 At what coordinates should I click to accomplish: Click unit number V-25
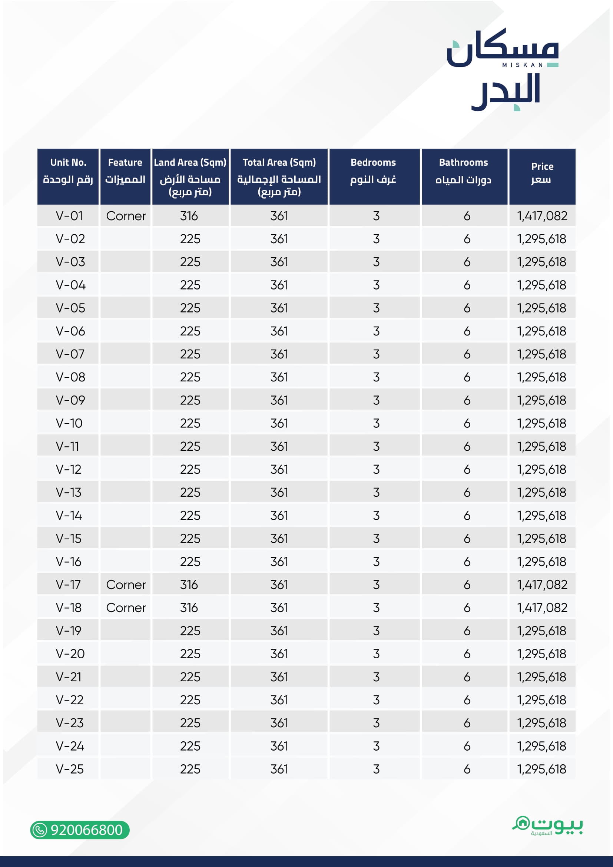point(70,769)
